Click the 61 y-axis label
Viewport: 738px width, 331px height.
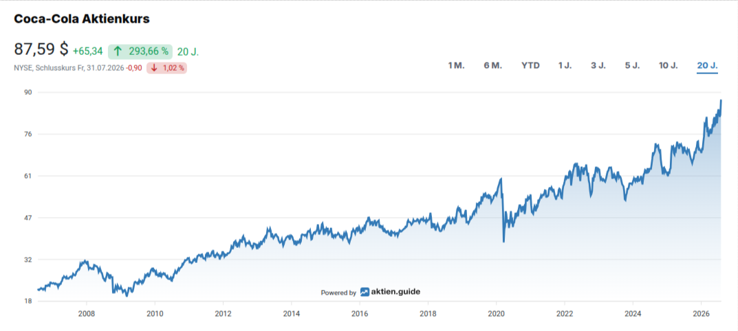tap(28, 176)
